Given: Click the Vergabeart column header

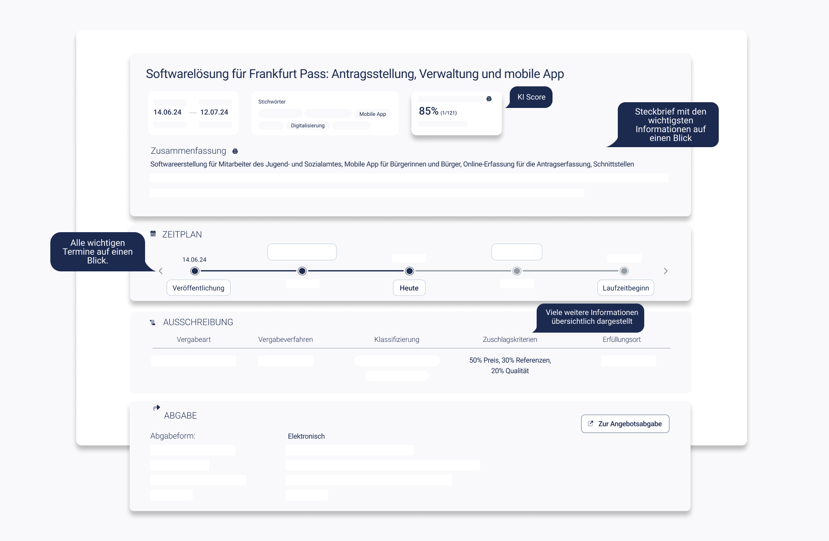Looking at the screenshot, I should (x=194, y=339).
